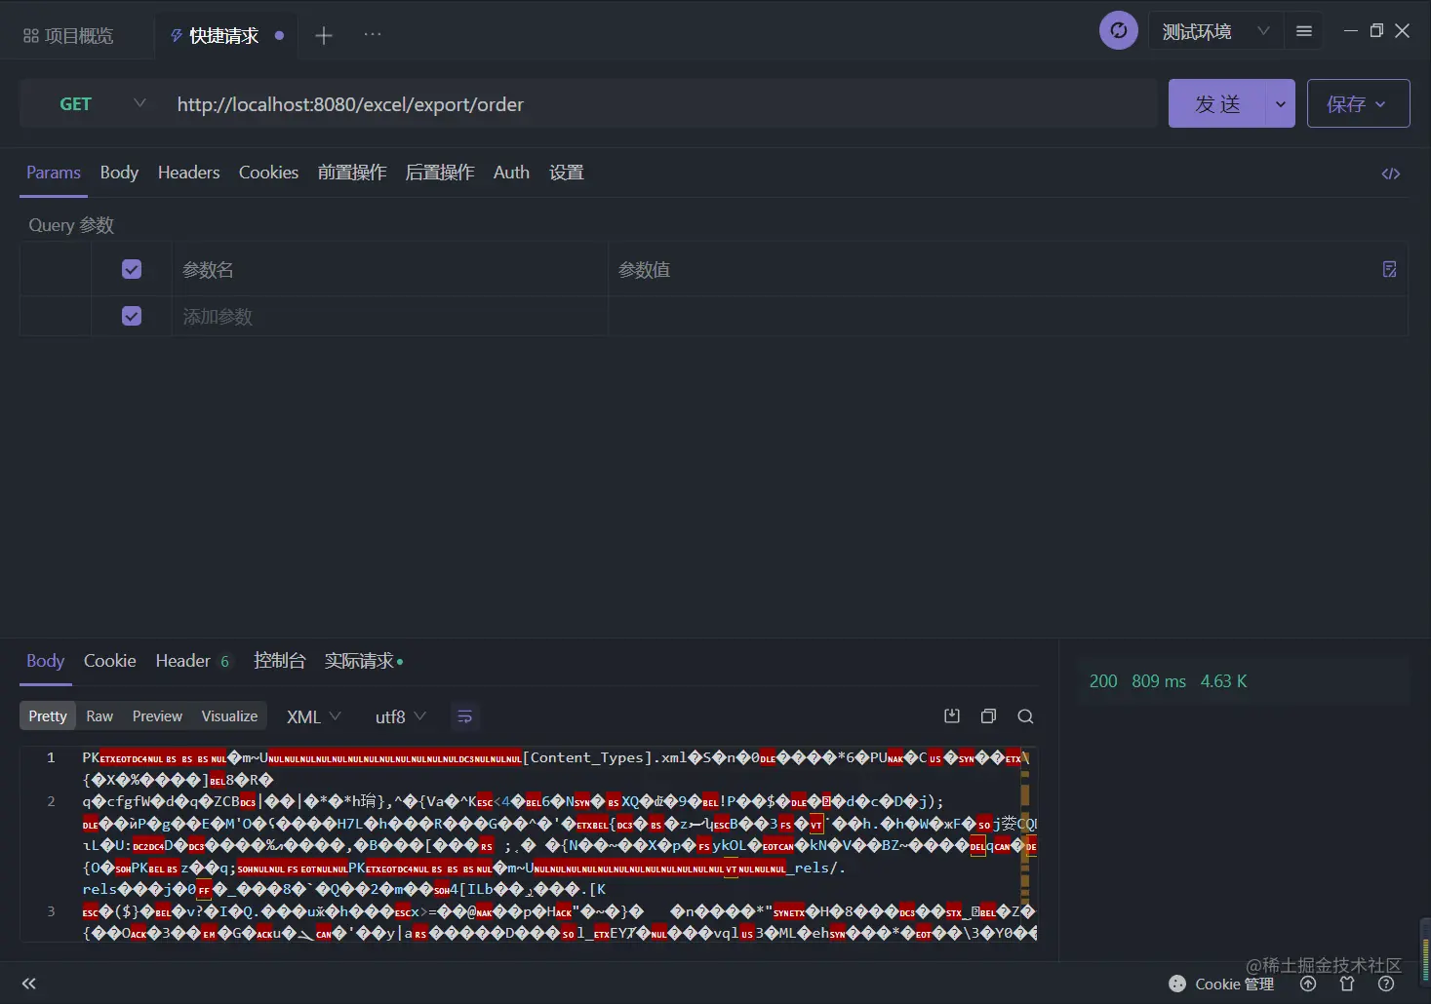Open batch edit icon in Query params
The width and height of the screenshot is (1431, 1004).
point(1389,269)
